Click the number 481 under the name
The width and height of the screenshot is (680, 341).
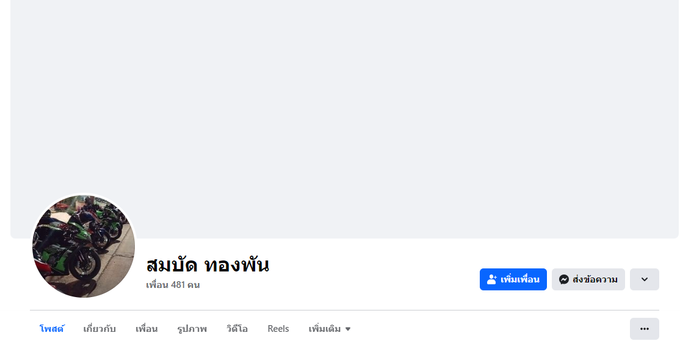tap(178, 285)
